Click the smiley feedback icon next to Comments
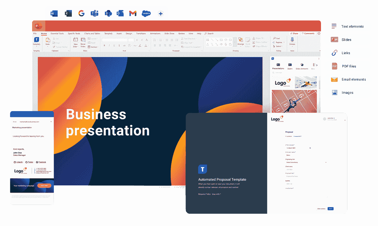The image size is (378, 226). pyautogui.click(x=319, y=33)
